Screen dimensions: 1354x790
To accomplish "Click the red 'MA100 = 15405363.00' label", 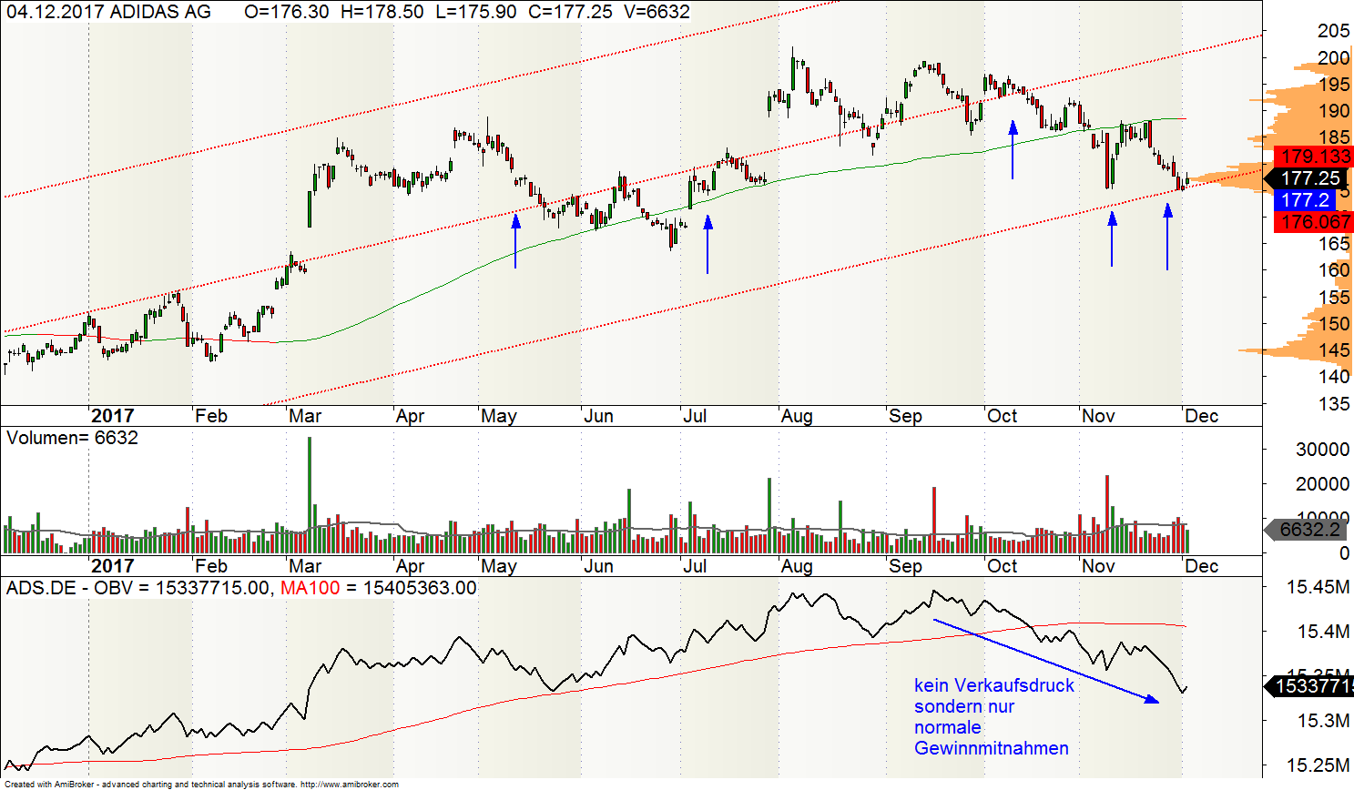I will pyautogui.click(x=378, y=588).
